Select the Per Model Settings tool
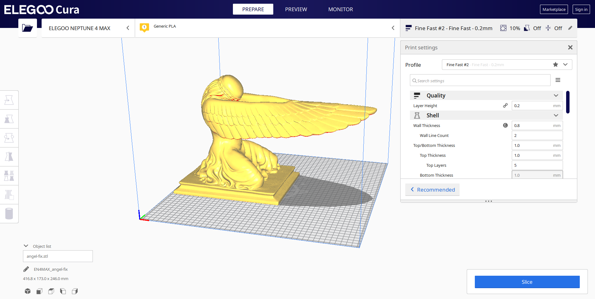The width and height of the screenshot is (595, 299). [9, 176]
